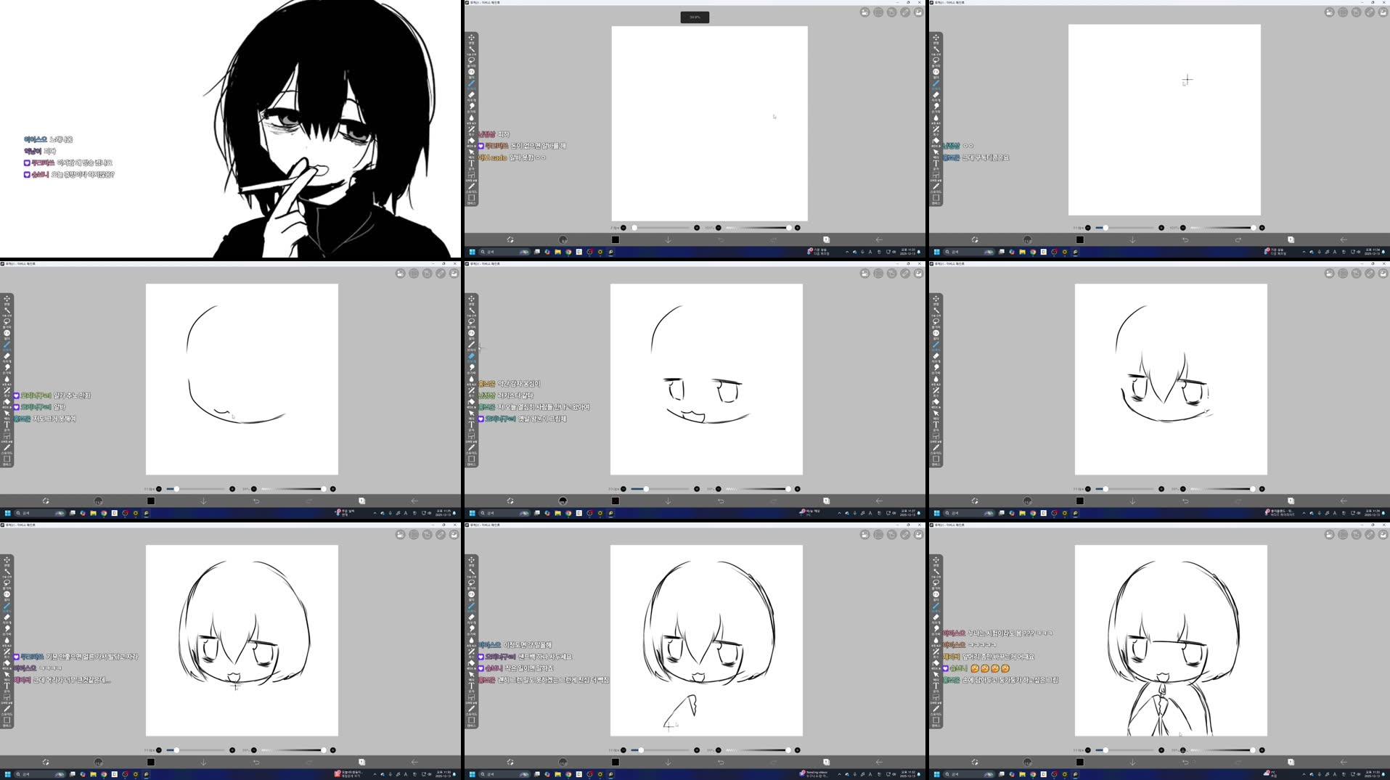The width and height of the screenshot is (1390, 780).
Task: Click the Redo arrow in the bottom toolbar
Action: (774, 501)
